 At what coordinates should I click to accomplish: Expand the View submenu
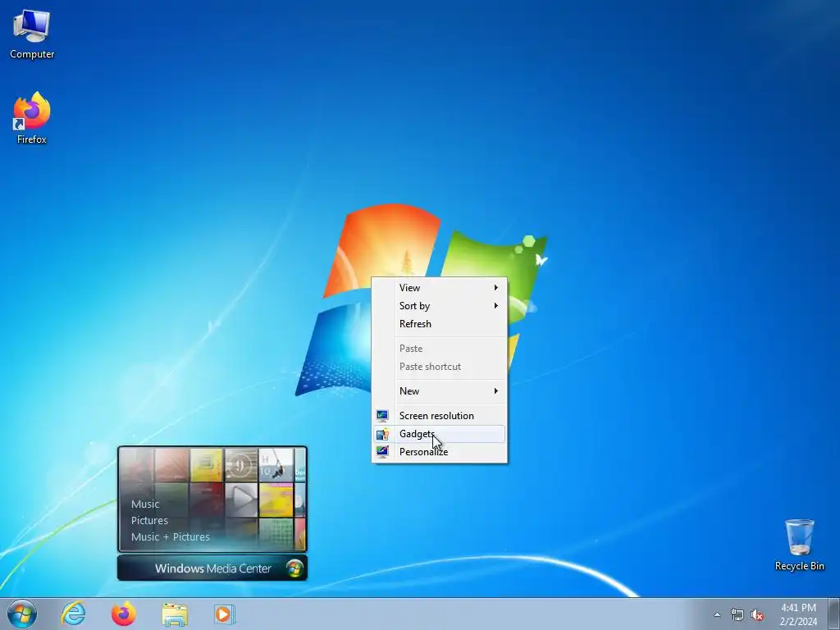440,288
